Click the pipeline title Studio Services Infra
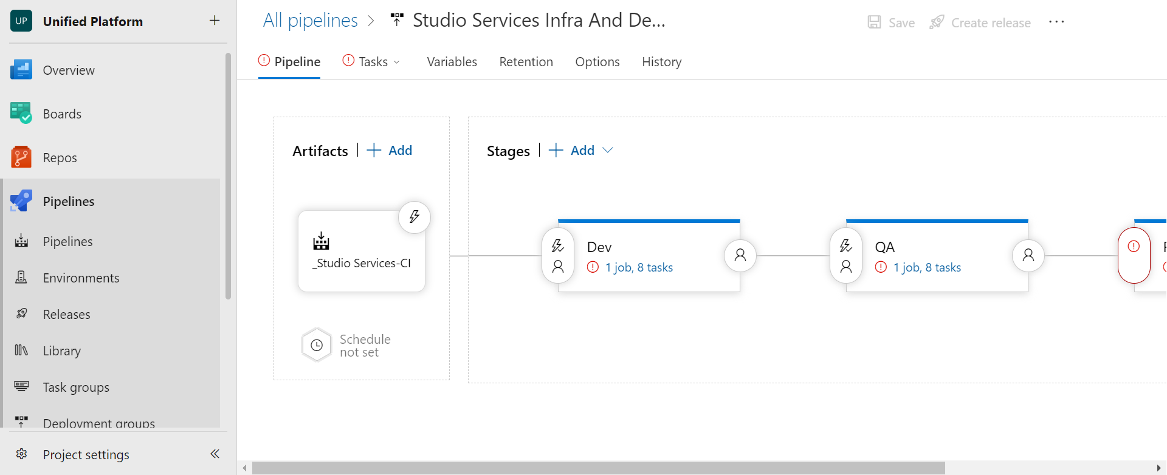This screenshot has height=475, width=1167. pos(539,21)
